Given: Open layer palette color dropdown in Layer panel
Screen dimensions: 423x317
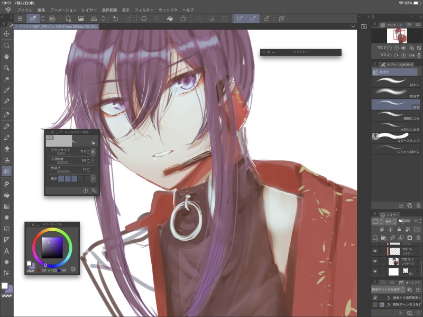Looking at the screenshot, I should pyautogui.click(x=378, y=221).
